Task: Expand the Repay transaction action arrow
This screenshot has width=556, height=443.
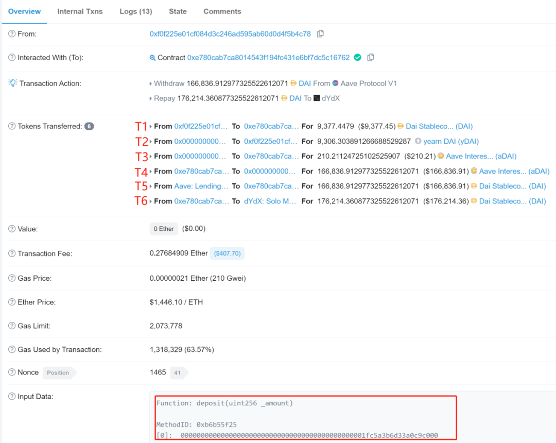Action: click(x=151, y=98)
